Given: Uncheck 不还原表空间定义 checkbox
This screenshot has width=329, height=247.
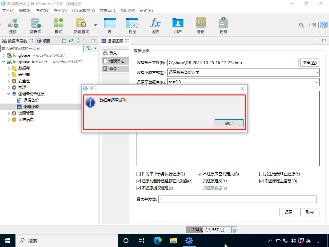Looking at the screenshot, I should click(200, 174).
